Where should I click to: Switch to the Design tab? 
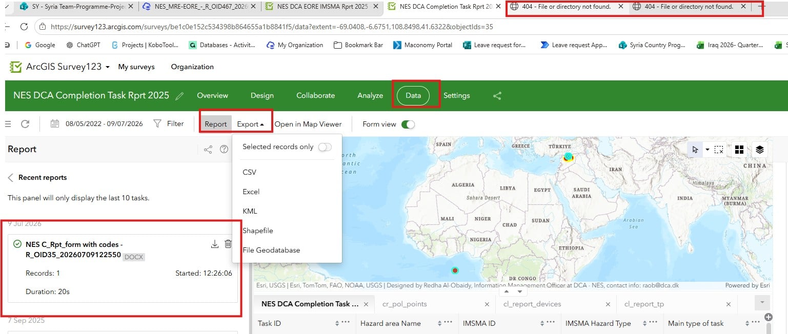tap(262, 95)
